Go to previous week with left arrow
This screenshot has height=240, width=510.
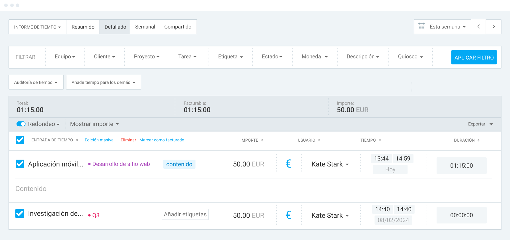(x=479, y=27)
